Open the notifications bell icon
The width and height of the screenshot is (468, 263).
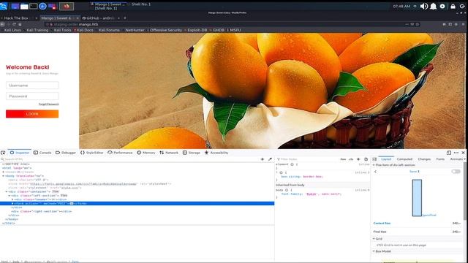pyautogui.click(x=433, y=7)
